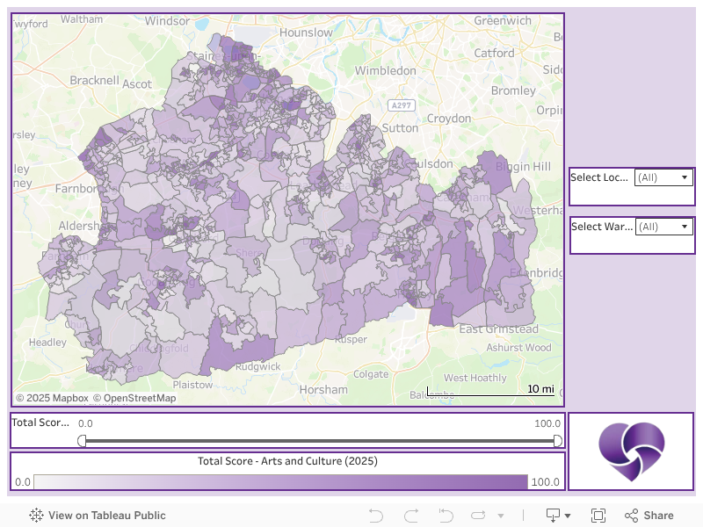Screen dimensions: 703x527
Task: Click the Undo arrow in toolbar
Action: (x=376, y=516)
